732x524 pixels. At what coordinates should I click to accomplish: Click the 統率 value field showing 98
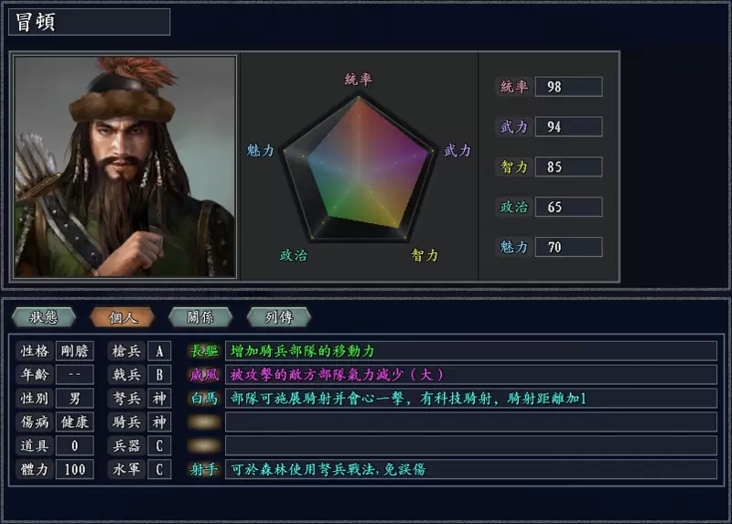[x=568, y=87]
